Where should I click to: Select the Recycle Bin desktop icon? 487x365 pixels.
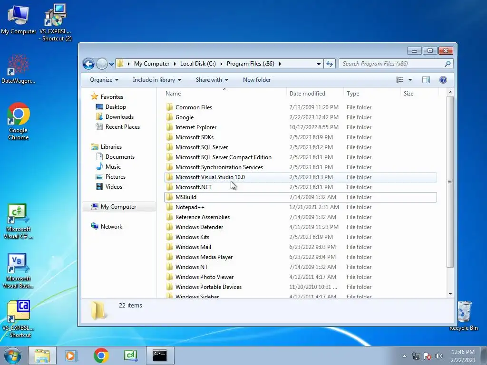[464, 316]
